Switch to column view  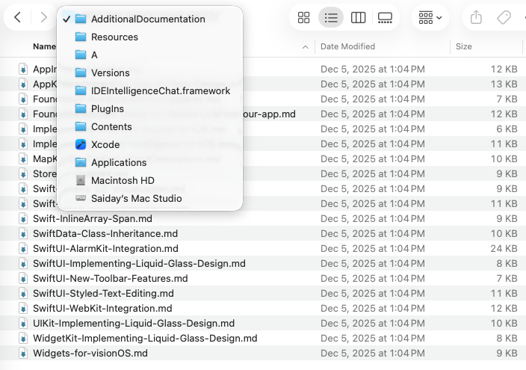(x=359, y=17)
